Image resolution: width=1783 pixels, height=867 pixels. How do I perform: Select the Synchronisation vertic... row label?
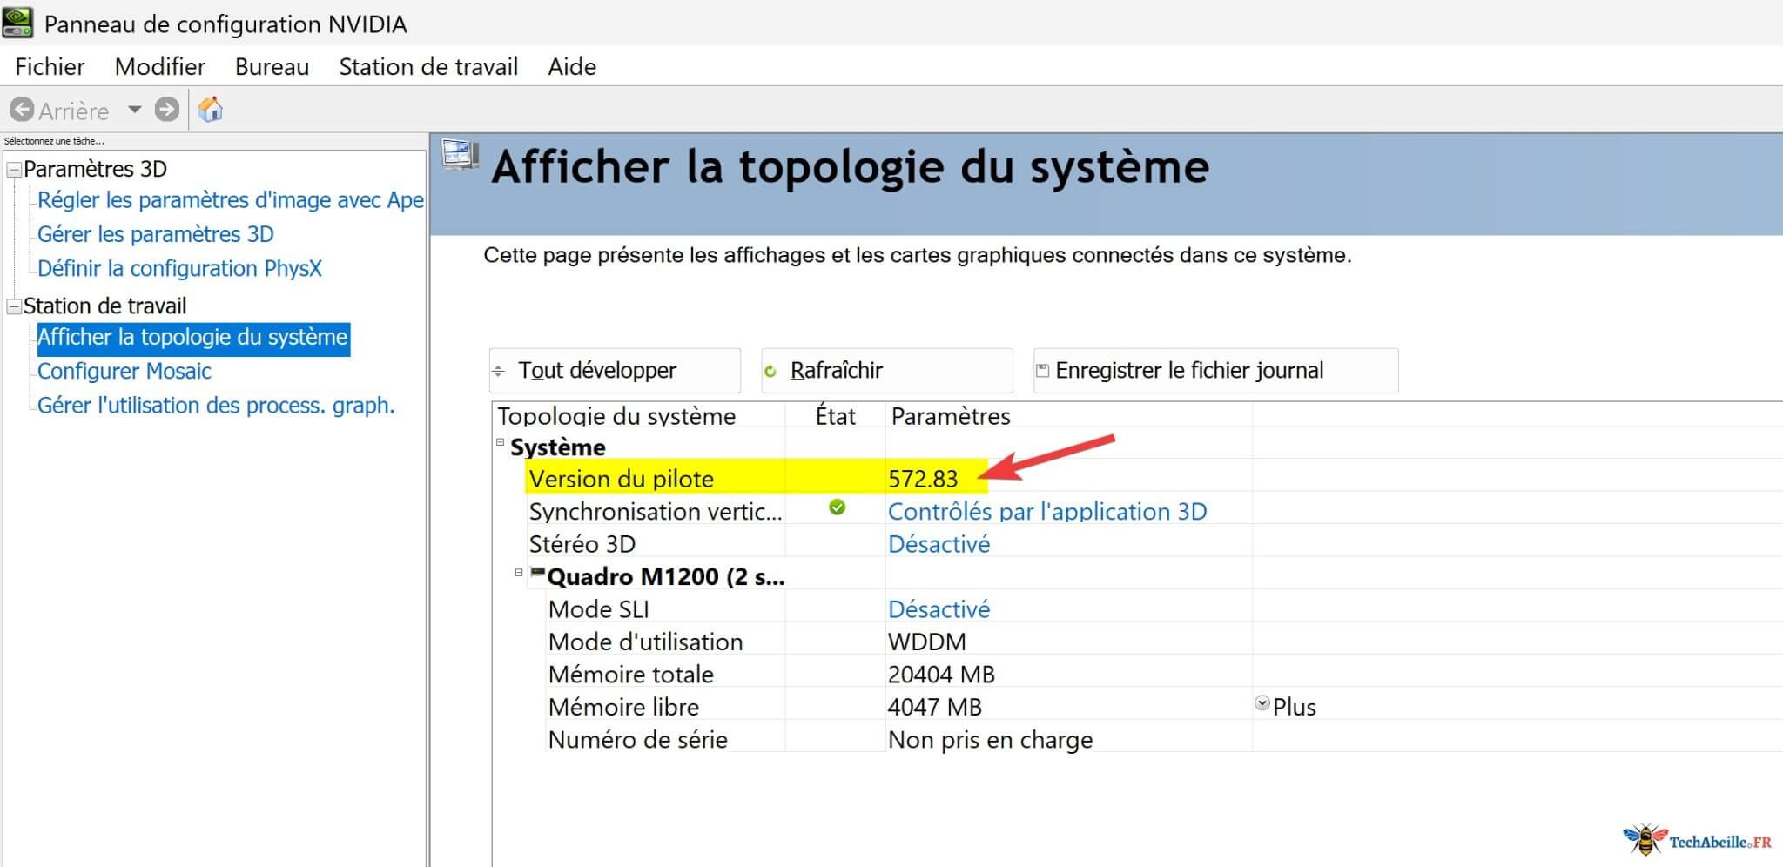click(656, 511)
